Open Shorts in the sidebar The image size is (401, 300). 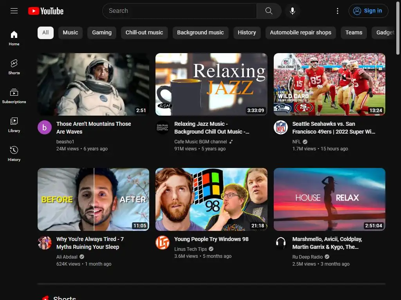[14, 67]
